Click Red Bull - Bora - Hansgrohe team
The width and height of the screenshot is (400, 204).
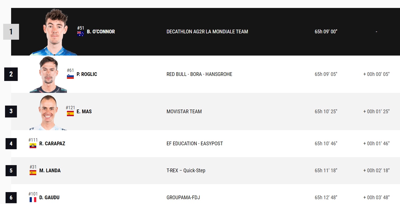click(199, 74)
